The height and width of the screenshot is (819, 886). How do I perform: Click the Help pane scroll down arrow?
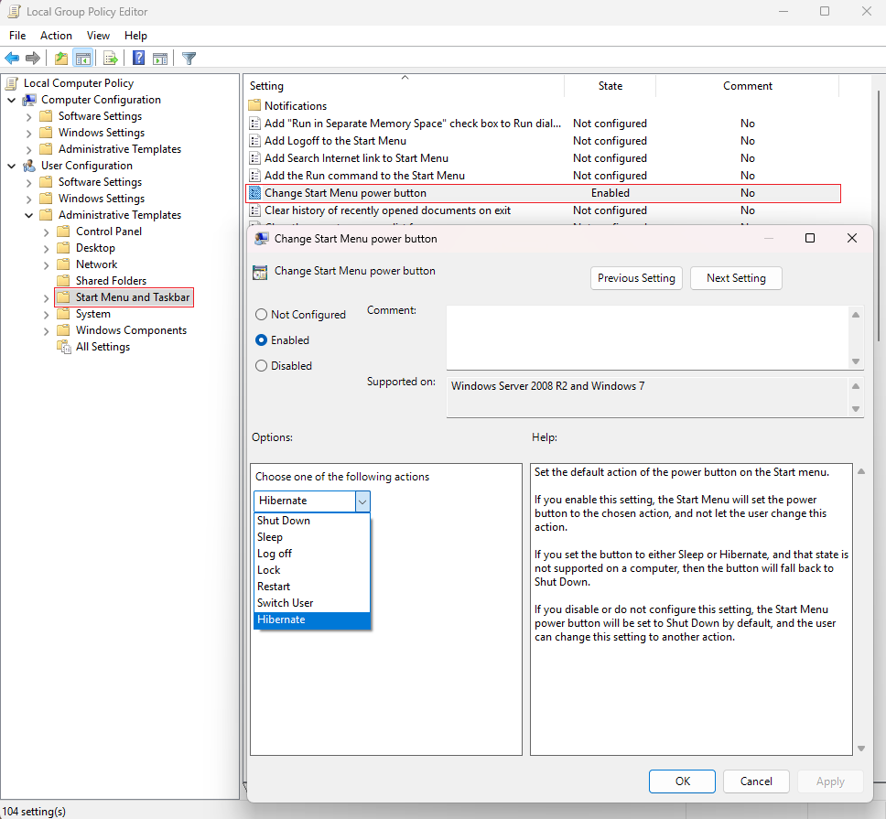[861, 749]
